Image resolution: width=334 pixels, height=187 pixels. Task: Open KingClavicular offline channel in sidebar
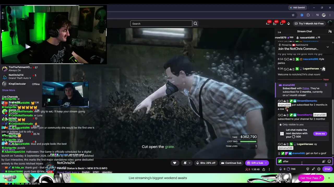[x=21, y=84]
